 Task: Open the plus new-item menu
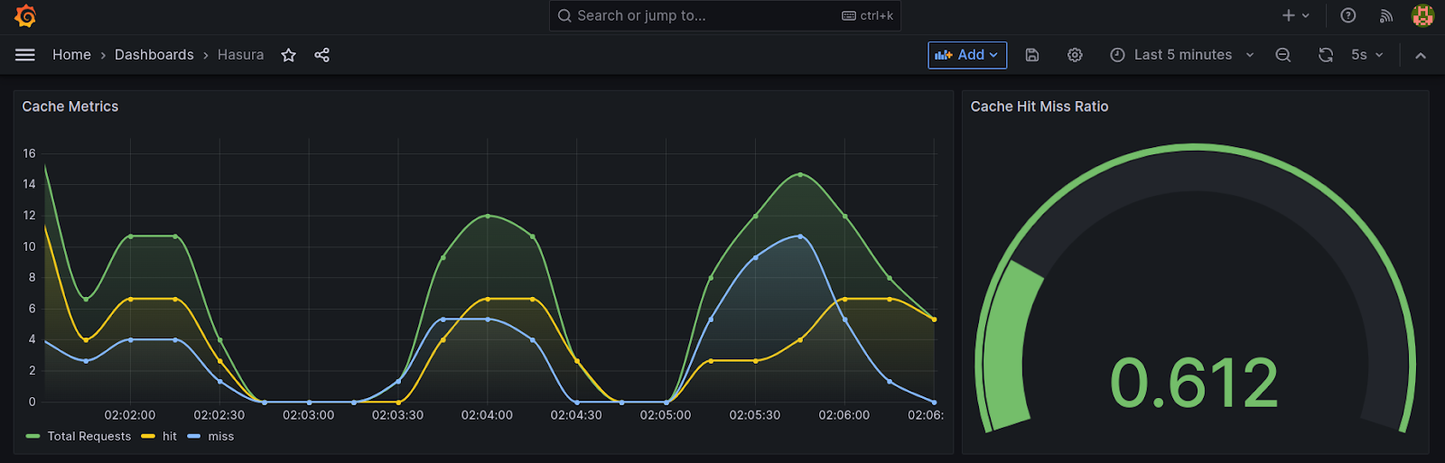(x=1295, y=15)
